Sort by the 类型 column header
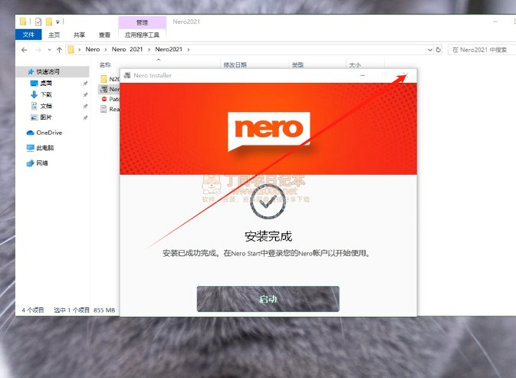516x378 pixels. click(297, 65)
